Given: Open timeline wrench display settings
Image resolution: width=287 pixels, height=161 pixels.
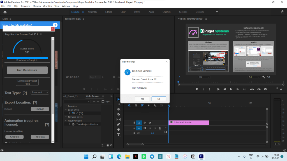Looking at the screenshot, I should [155, 105].
